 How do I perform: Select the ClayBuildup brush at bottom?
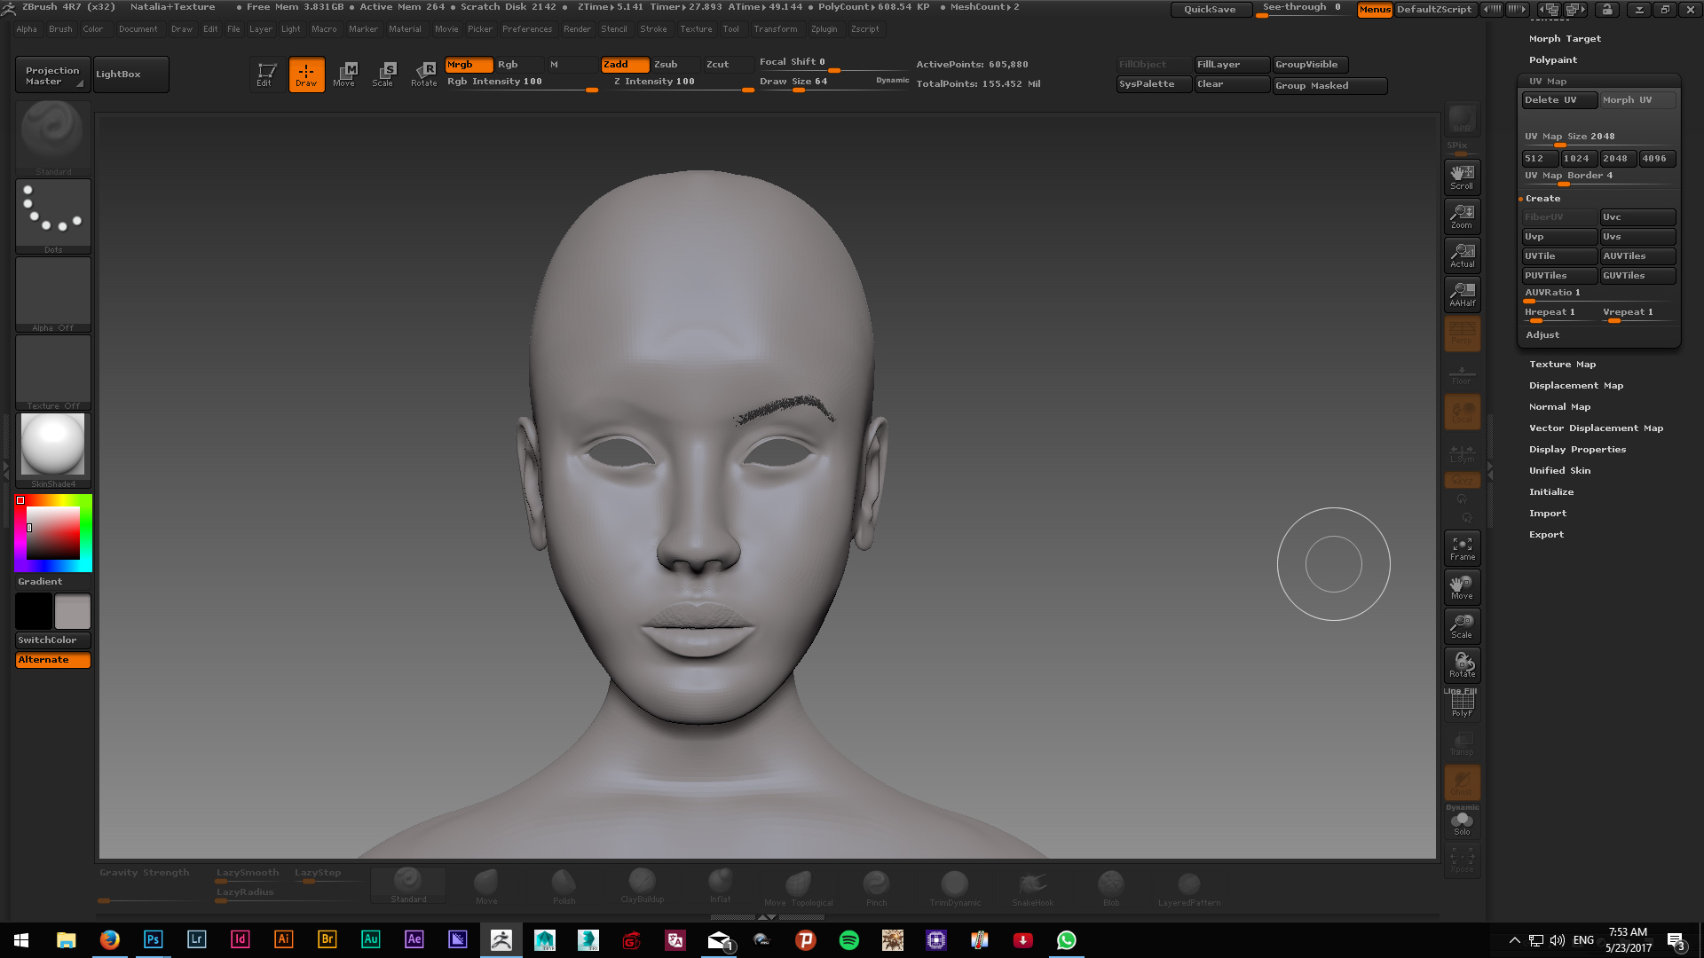tap(642, 886)
